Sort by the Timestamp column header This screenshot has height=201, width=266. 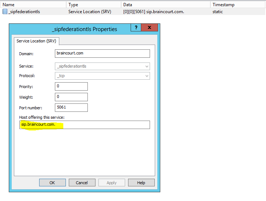(238, 5)
